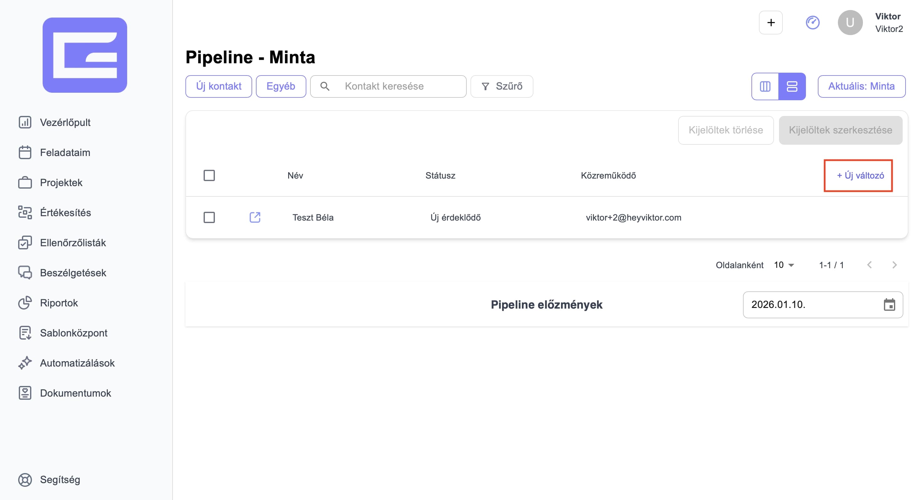Image resolution: width=914 pixels, height=500 pixels.
Task: Open the Szűrő filter button
Action: pos(502,86)
